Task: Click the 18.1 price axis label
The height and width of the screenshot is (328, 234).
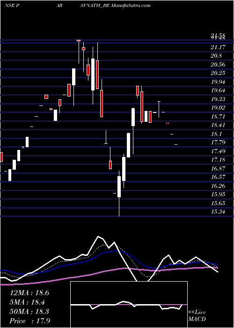Action: click(x=216, y=134)
